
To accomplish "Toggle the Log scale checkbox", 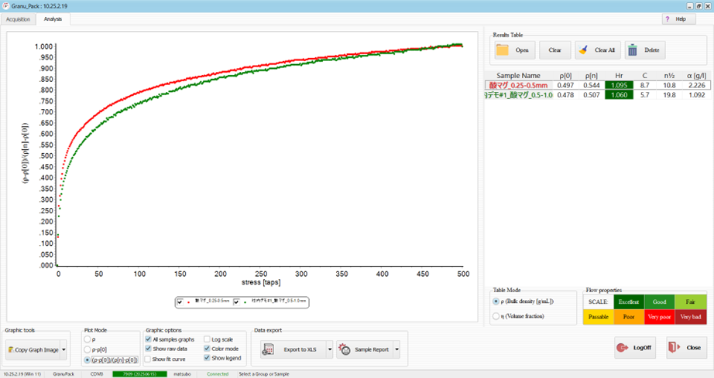I will coord(208,339).
